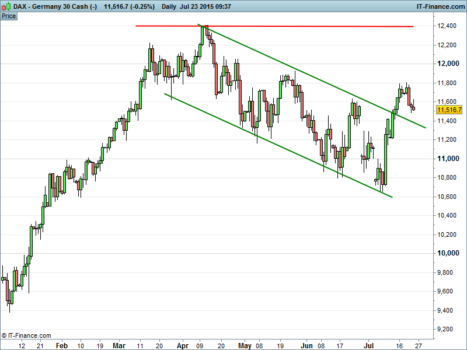Click the Apr label on date axis
467x350 pixels.
[183, 345]
